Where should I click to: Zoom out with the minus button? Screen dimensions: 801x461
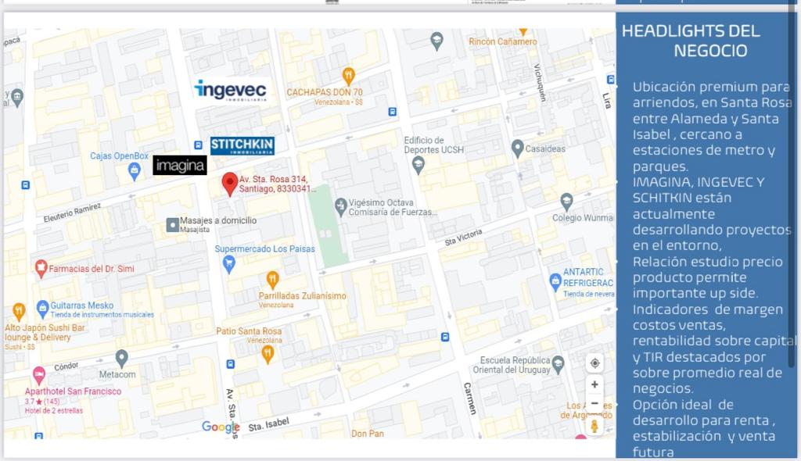coord(594,404)
